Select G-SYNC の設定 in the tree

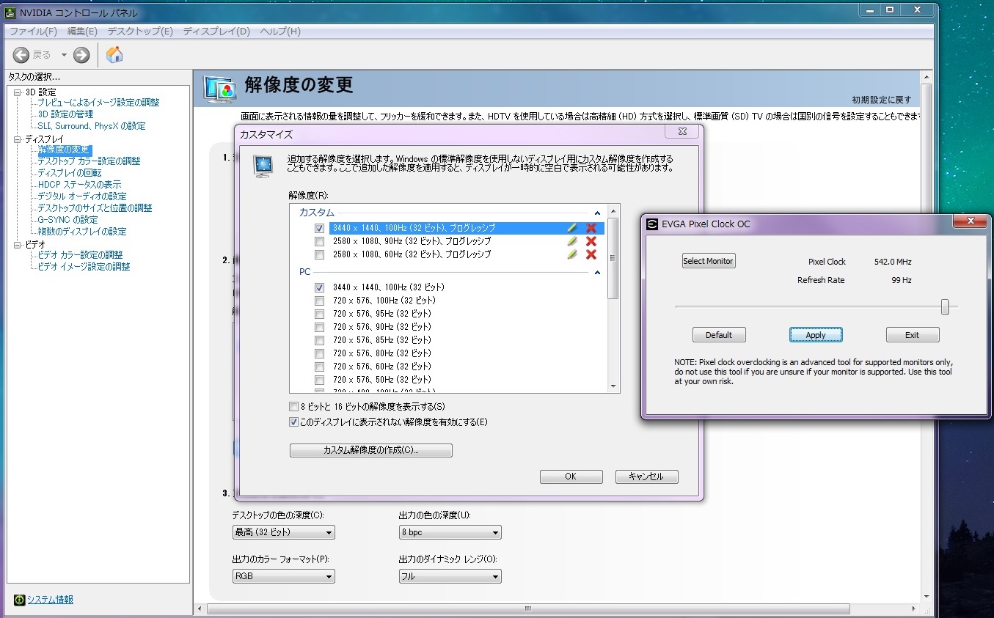(67, 220)
